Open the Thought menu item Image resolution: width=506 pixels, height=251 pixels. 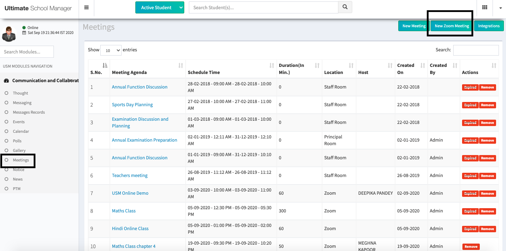click(x=21, y=93)
